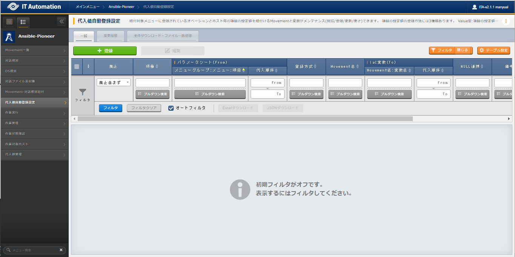
Task: Clear menu search with the X icon
Action: [x=61, y=250]
